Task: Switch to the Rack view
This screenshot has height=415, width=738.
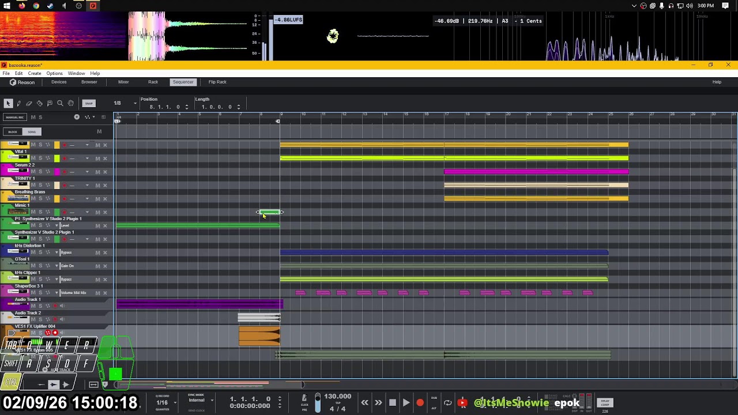Action: [153, 82]
